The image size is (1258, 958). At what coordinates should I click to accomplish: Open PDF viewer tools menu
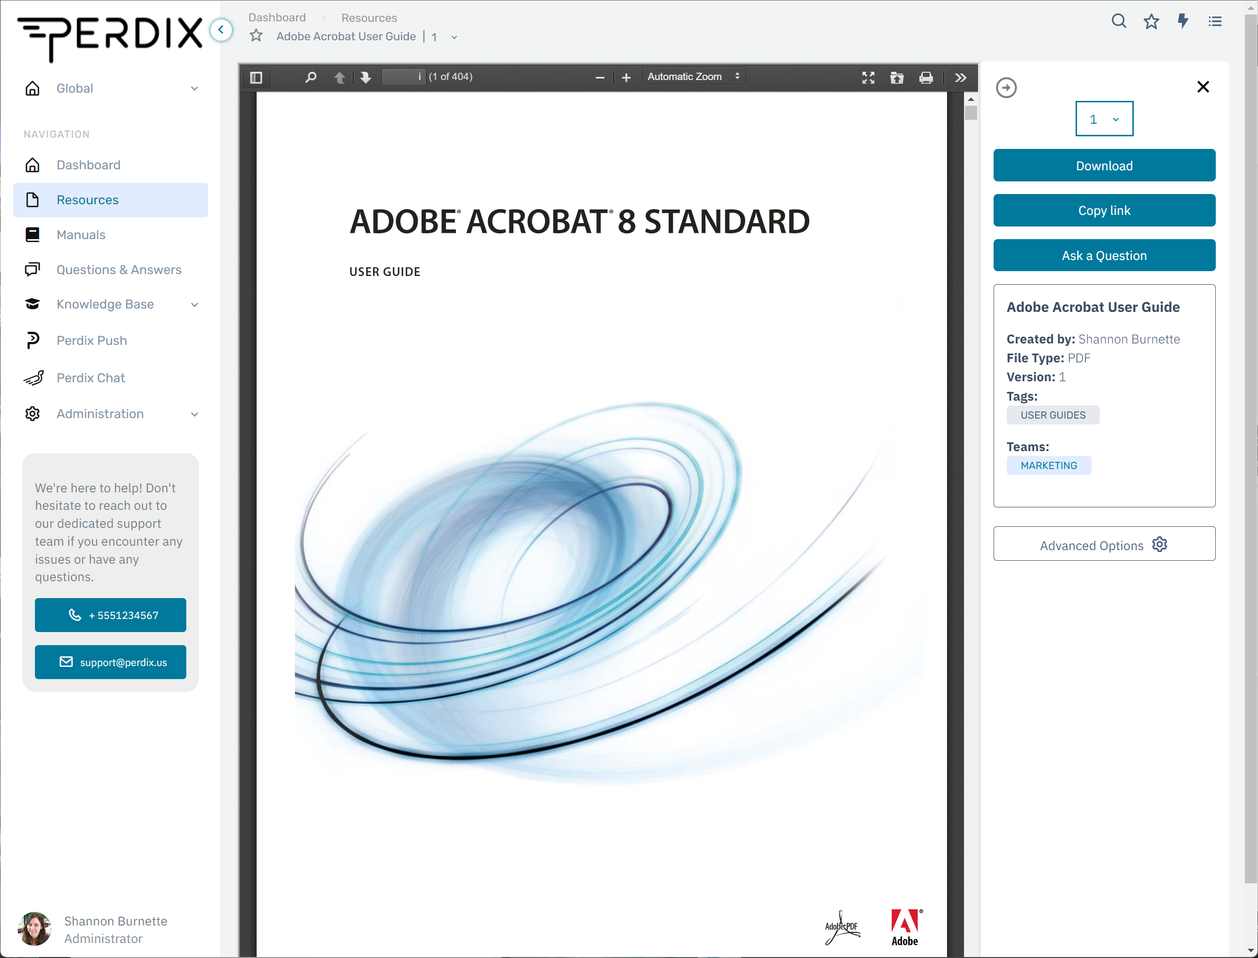[961, 78]
